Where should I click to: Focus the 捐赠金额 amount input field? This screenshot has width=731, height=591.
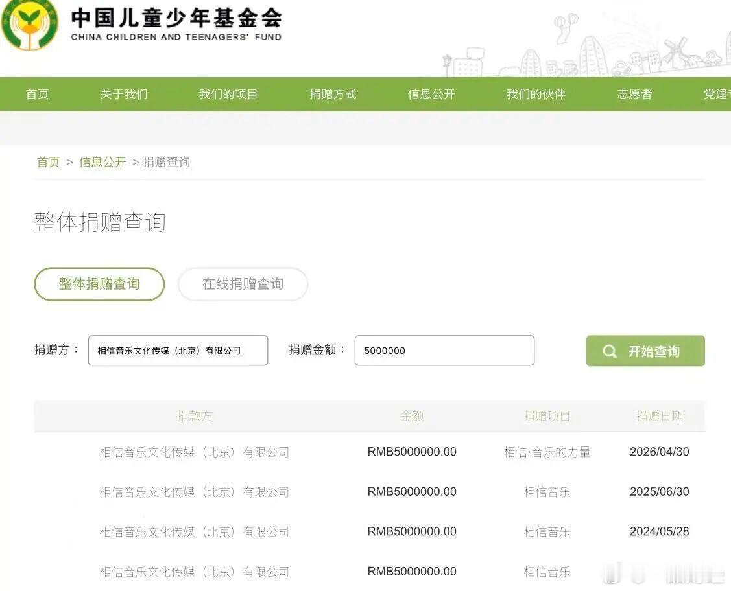pos(444,350)
